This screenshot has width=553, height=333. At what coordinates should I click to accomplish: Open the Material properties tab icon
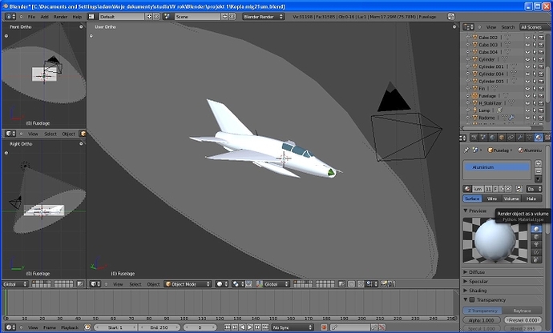click(539, 138)
